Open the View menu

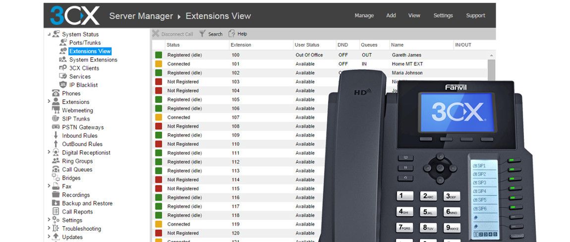pyautogui.click(x=414, y=16)
